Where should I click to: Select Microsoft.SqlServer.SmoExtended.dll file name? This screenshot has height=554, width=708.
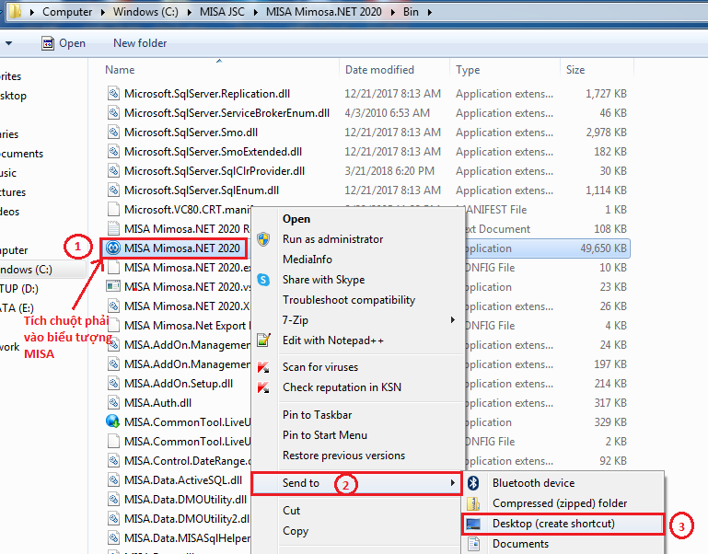point(213,152)
